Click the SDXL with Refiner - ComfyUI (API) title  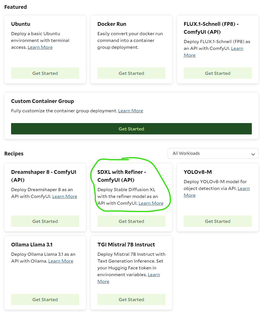pyautogui.click(x=122, y=176)
